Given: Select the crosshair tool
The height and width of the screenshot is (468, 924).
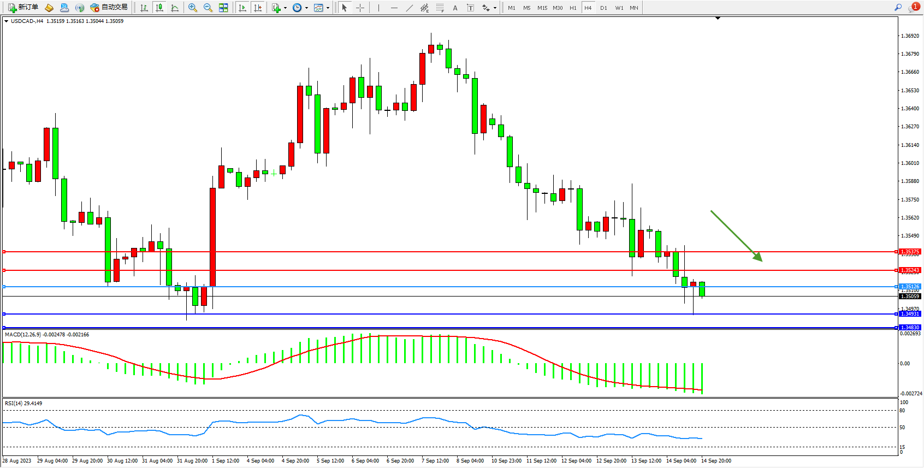Looking at the screenshot, I should point(360,8).
